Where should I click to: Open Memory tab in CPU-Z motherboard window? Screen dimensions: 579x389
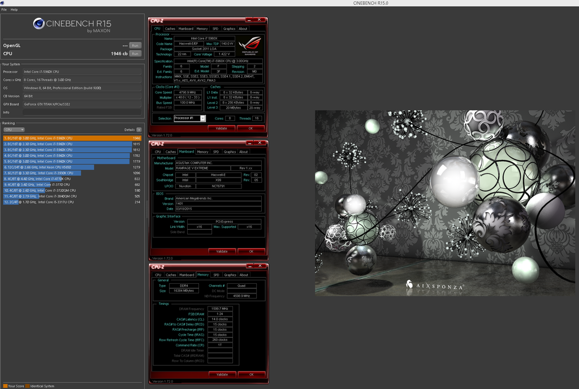click(x=203, y=152)
